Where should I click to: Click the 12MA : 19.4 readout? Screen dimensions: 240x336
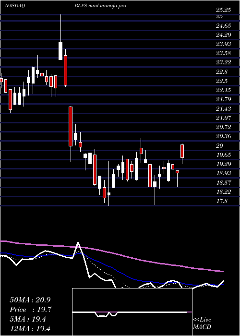30,329
